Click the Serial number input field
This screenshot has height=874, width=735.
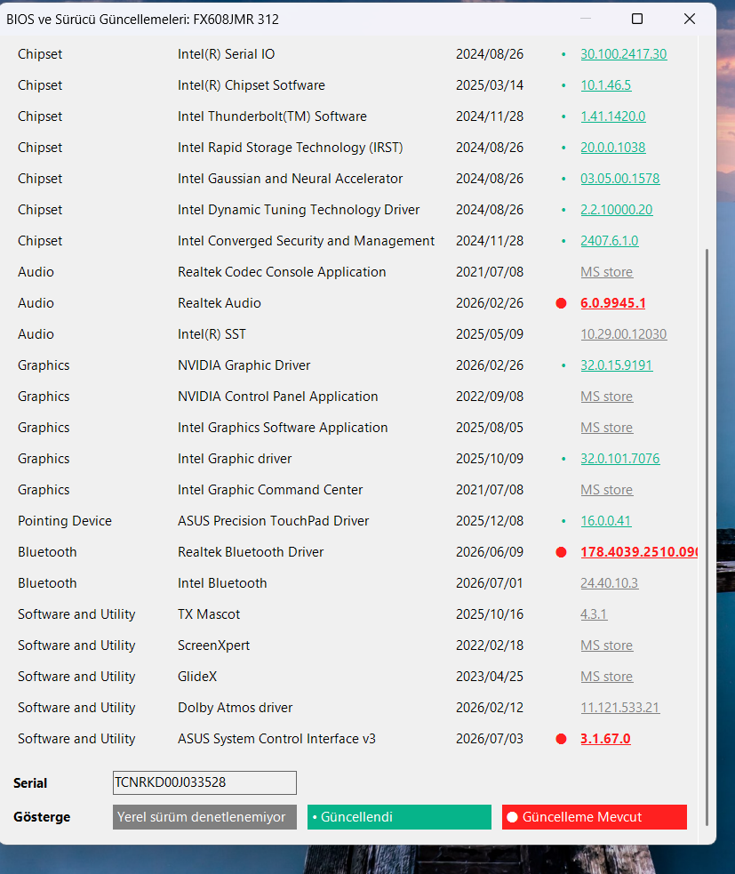(x=204, y=782)
